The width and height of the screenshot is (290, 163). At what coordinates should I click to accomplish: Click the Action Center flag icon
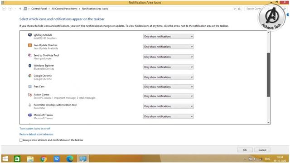[30, 95]
